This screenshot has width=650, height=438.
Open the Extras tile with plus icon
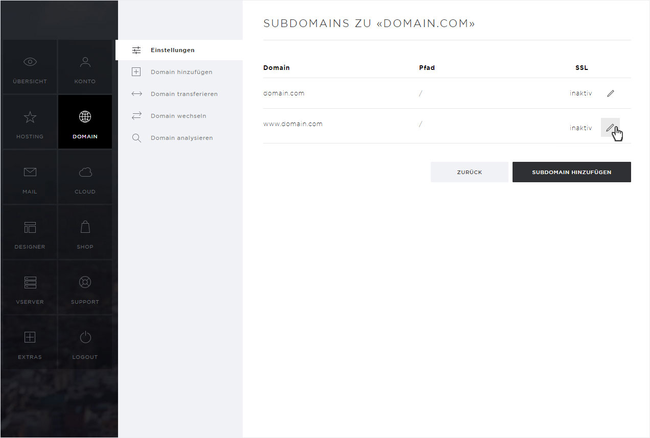[x=30, y=342]
